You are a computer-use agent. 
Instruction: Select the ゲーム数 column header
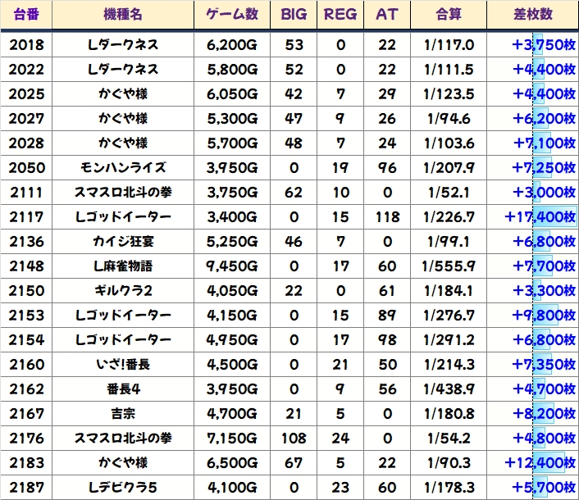coord(231,15)
